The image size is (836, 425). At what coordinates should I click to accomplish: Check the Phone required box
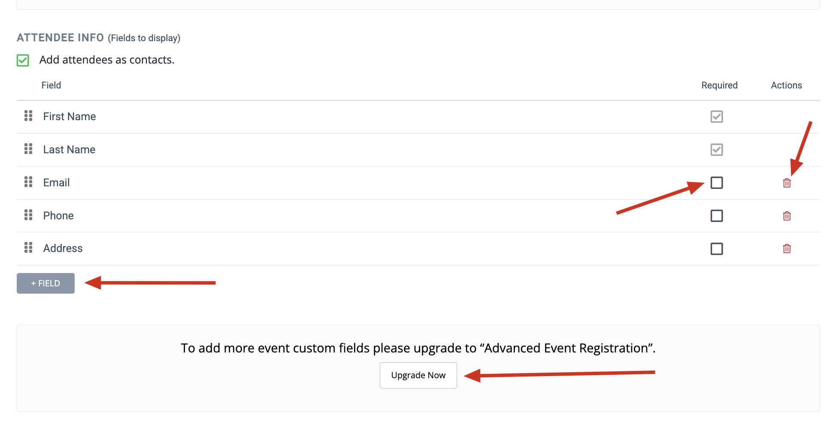tap(717, 216)
